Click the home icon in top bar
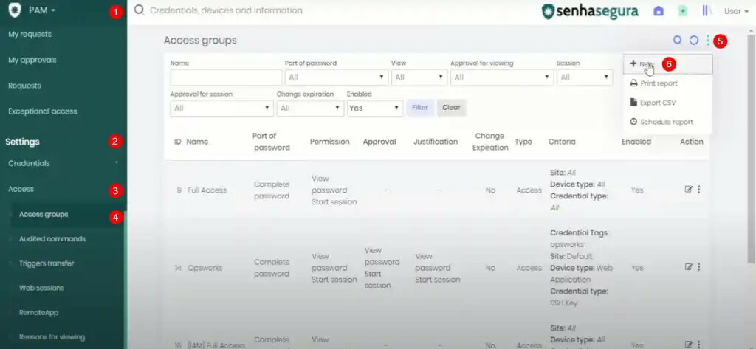 pyautogui.click(x=659, y=11)
